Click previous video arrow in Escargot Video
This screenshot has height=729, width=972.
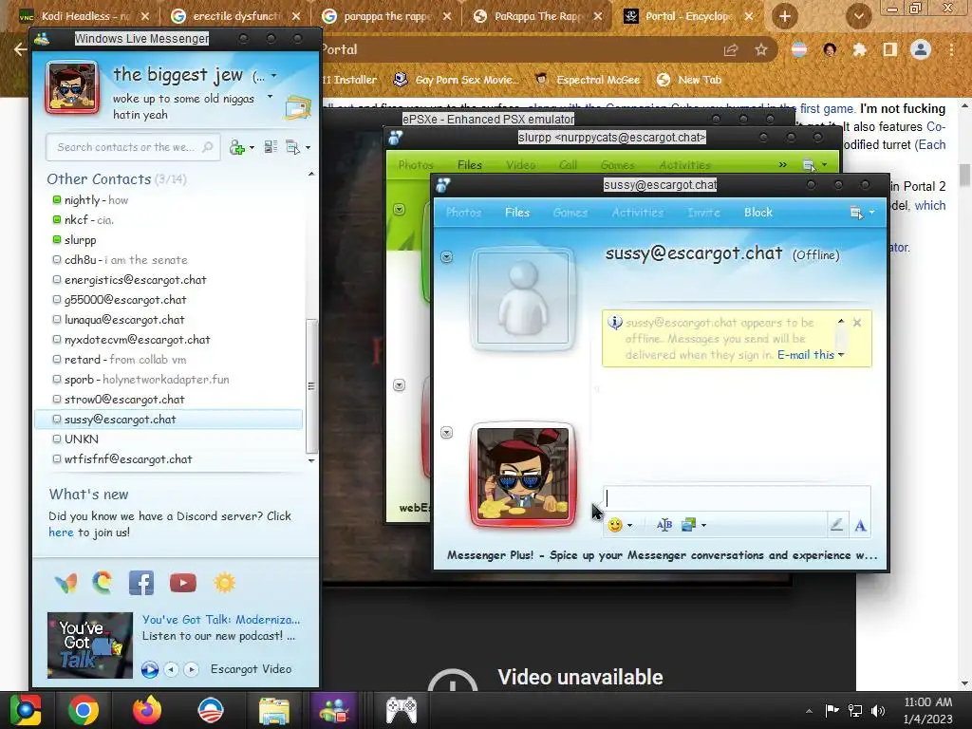coord(171,669)
